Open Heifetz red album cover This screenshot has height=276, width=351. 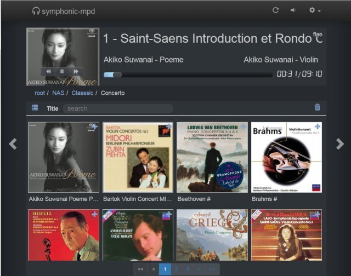tap(64, 235)
